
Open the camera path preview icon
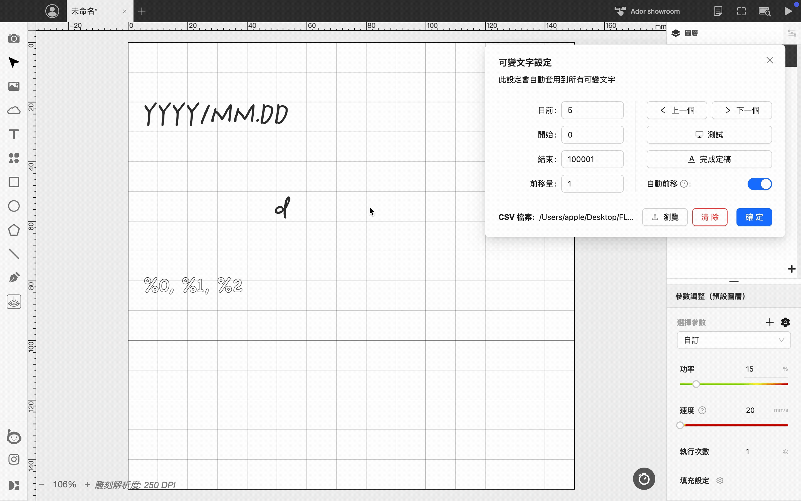click(x=765, y=11)
